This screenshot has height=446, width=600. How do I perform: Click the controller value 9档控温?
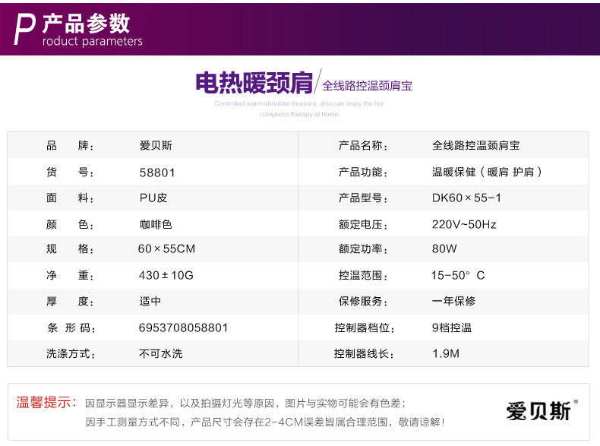pos(452,327)
